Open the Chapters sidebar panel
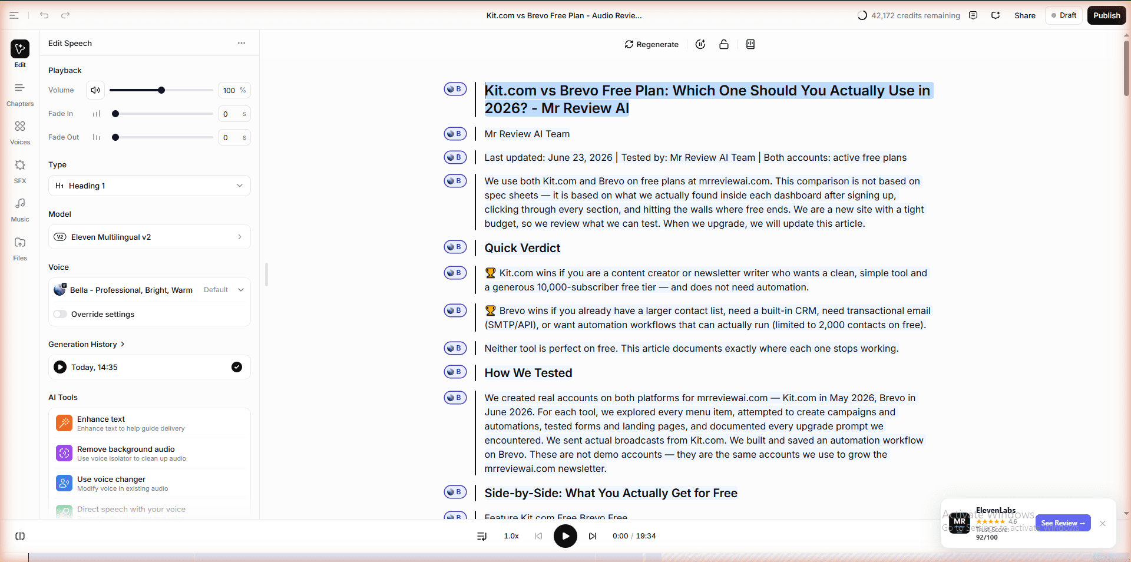 point(20,94)
